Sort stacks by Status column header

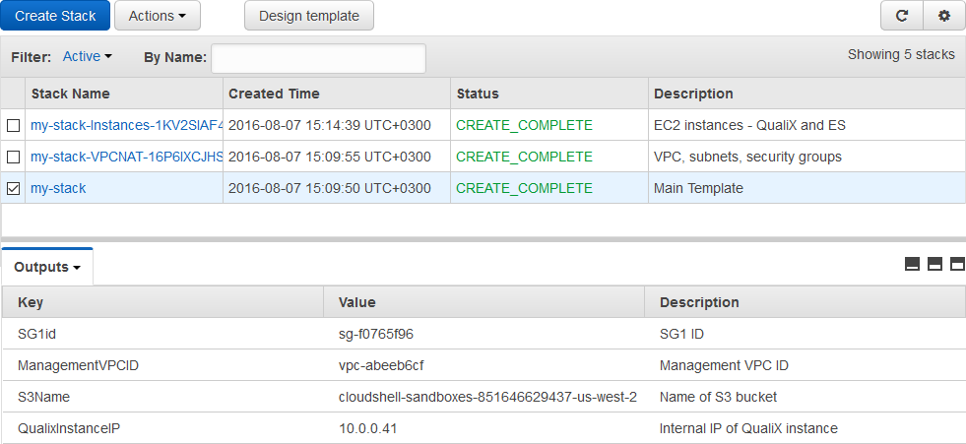[478, 94]
